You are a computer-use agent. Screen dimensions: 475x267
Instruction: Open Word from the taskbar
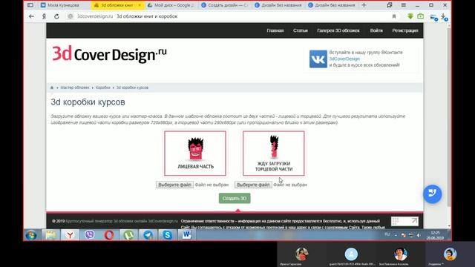click(x=187, y=235)
